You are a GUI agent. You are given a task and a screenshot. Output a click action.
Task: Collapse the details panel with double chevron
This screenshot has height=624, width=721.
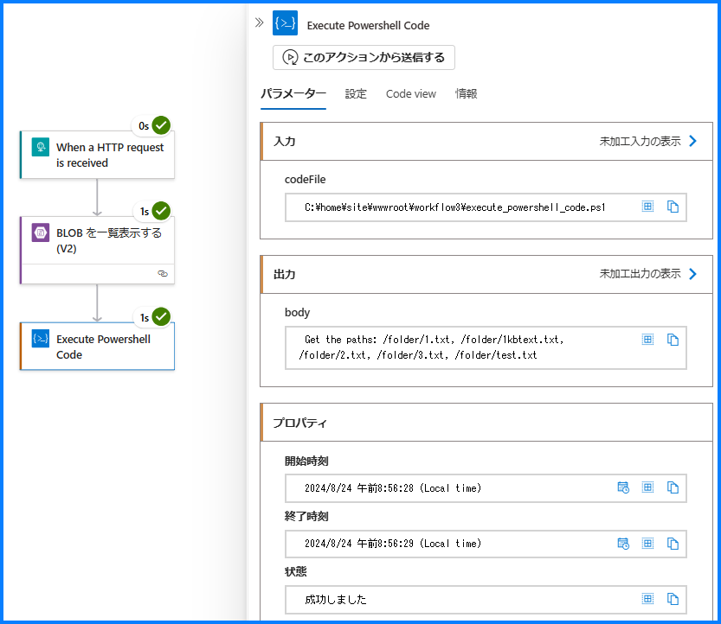260,22
